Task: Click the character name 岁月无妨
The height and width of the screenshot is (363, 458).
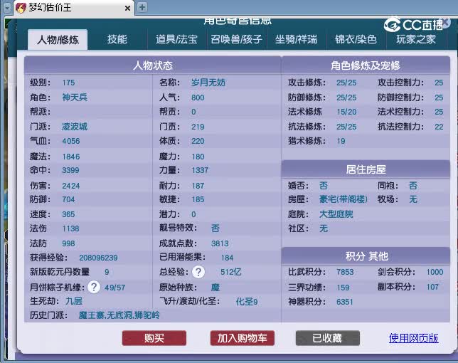Action: pyautogui.click(x=208, y=83)
